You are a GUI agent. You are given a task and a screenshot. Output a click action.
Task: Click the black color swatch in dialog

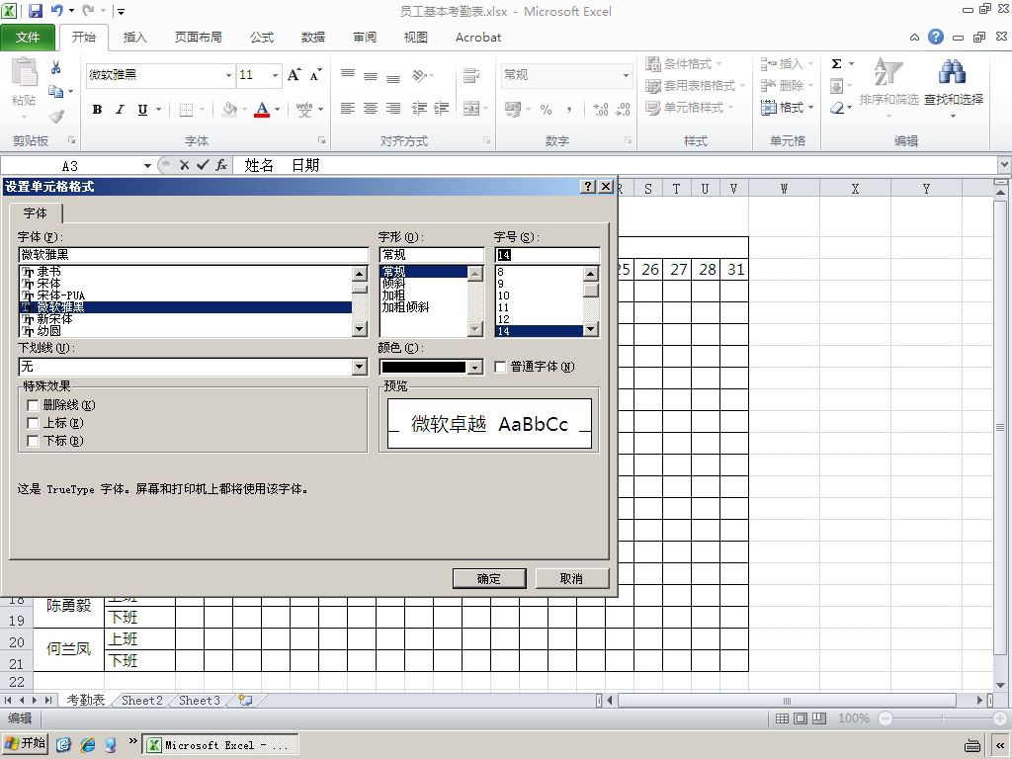coord(423,368)
